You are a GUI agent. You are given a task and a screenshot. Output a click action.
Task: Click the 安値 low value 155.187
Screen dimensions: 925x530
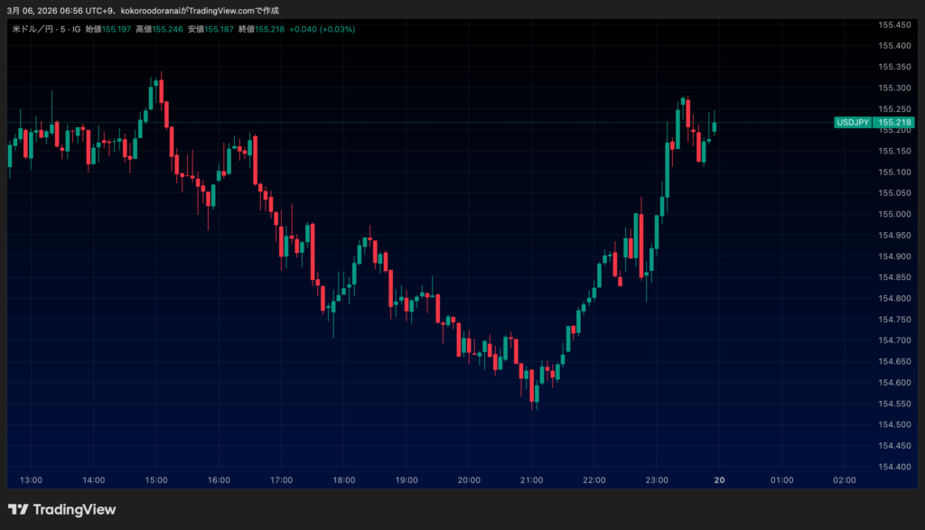(219, 29)
